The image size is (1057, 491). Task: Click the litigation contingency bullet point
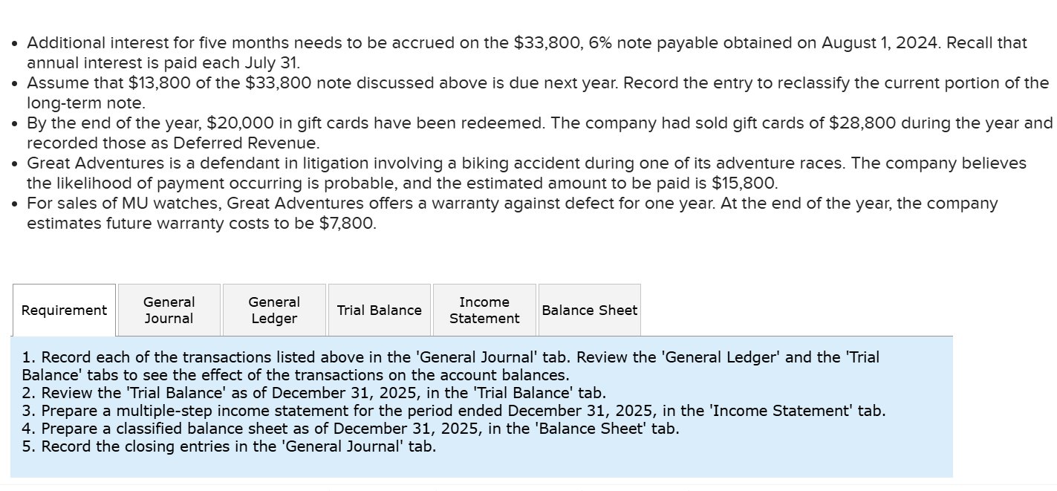pyautogui.click(x=527, y=172)
